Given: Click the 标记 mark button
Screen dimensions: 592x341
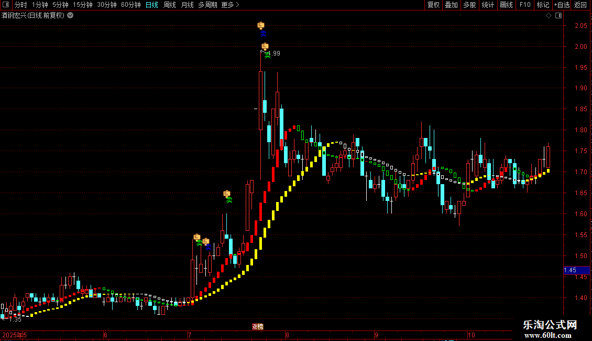Looking at the screenshot, I should (x=543, y=5).
